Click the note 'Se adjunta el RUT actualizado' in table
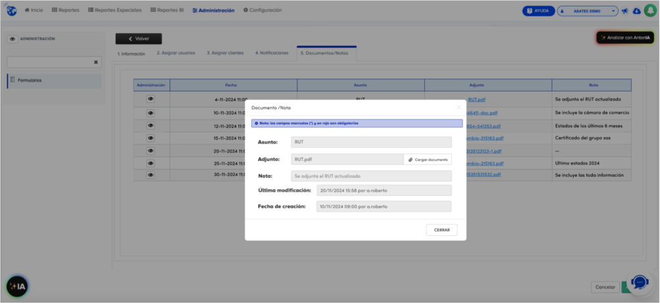 (x=588, y=100)
